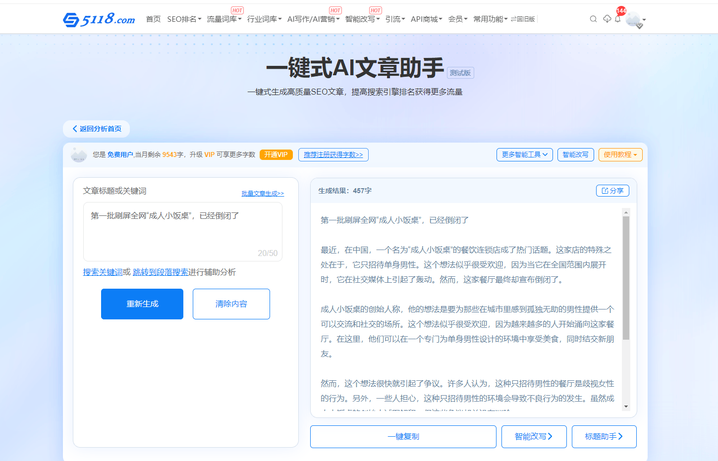
Task: Open the search magnifier icon in the header
Action: 593,19
